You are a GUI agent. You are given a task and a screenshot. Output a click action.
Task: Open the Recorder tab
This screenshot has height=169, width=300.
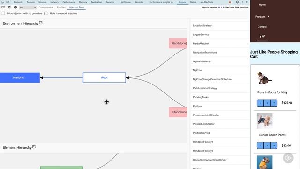click(139, 2)
